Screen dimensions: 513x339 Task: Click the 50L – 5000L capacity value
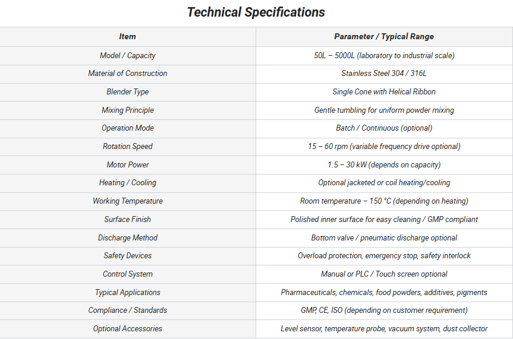[384, 55]
